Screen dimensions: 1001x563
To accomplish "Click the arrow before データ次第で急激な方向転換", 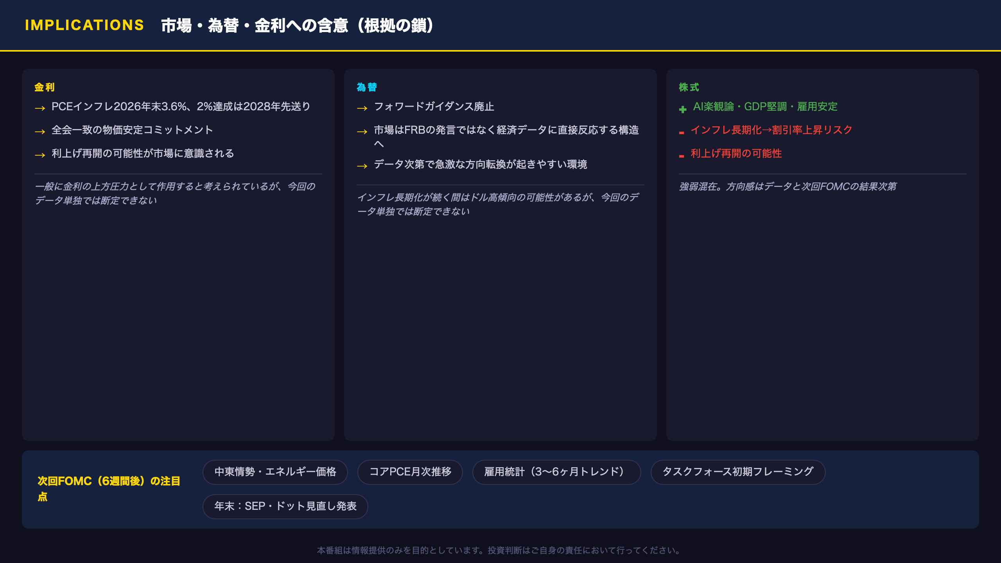I will (x=362, y=166).
